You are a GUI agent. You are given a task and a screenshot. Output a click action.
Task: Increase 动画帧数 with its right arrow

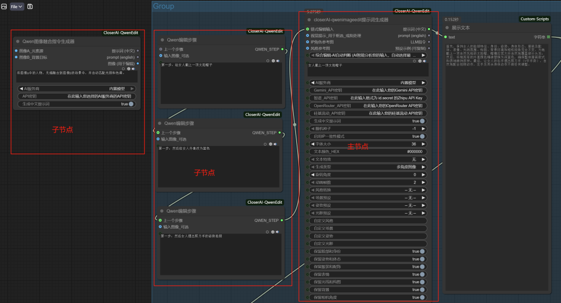coord(423,182)
